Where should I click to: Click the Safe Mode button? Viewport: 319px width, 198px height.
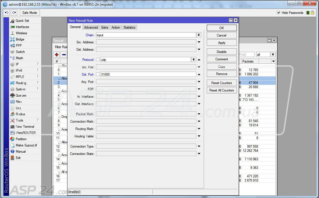(29, 12)
